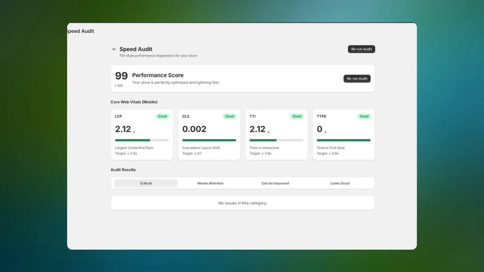Click the Good badge on the TTFB card

pyautogui.click(x=364, y=116)
